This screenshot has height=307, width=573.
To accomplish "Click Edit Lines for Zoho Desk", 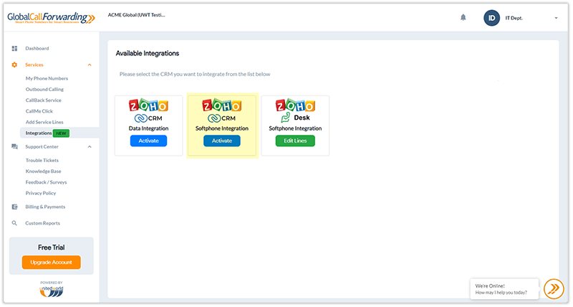I will pyautogui.click(x=295, y=141).
